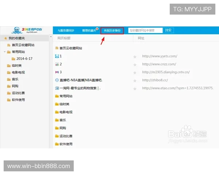
Task: Toggle star for cnzz.com bookmark
Action: 135,65
